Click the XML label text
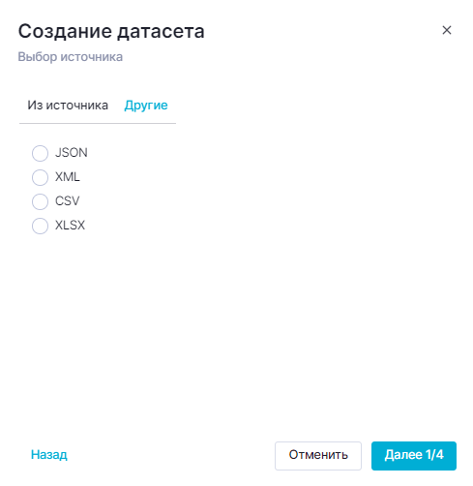 tap(68, 177)
